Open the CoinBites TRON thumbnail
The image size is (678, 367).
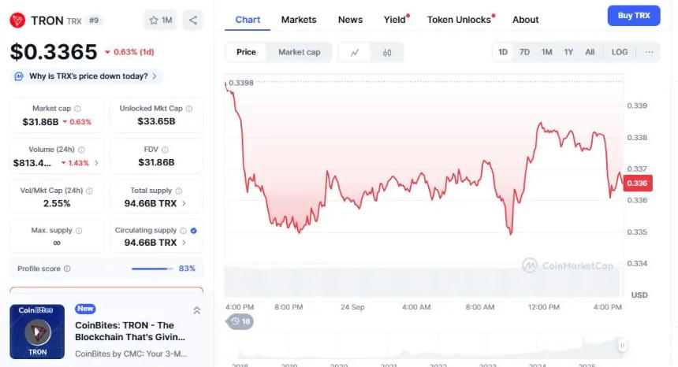(37, 332)
